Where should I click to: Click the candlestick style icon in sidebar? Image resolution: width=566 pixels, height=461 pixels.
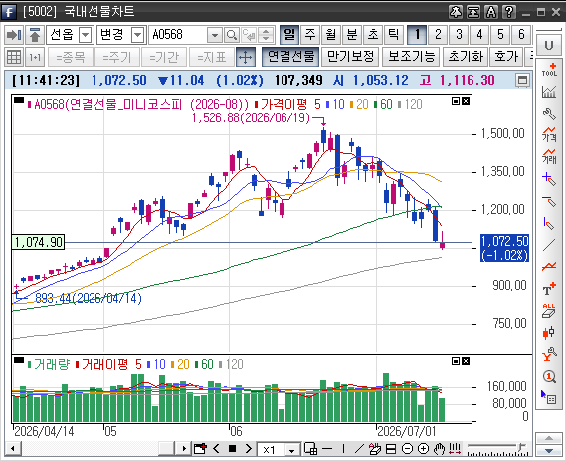pyautogui.click(x=549, y=333)
